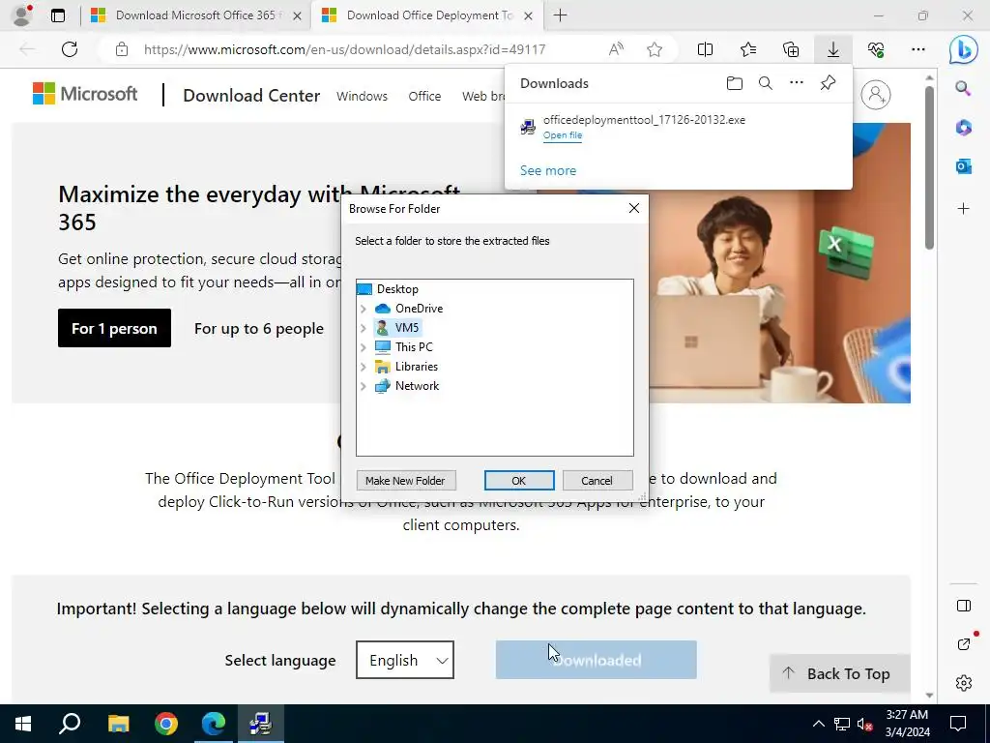The width and height of the screenshot is (990, 743).
Task: Add page to favorites star icon
Action: click(655, 49)
